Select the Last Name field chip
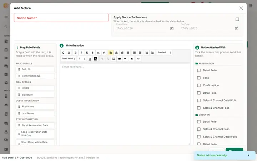 (35, 113)
